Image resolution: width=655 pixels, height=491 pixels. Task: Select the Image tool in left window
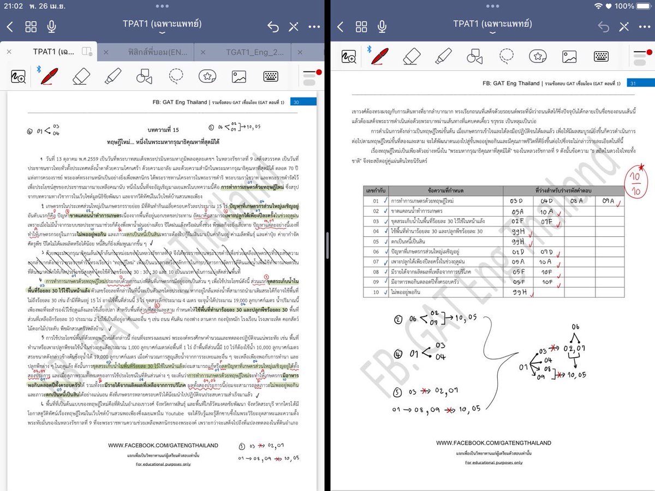[239, 76]
